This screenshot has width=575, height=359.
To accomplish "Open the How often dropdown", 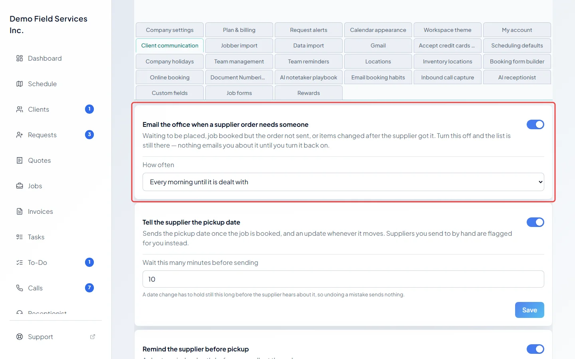I will [343, 182].
